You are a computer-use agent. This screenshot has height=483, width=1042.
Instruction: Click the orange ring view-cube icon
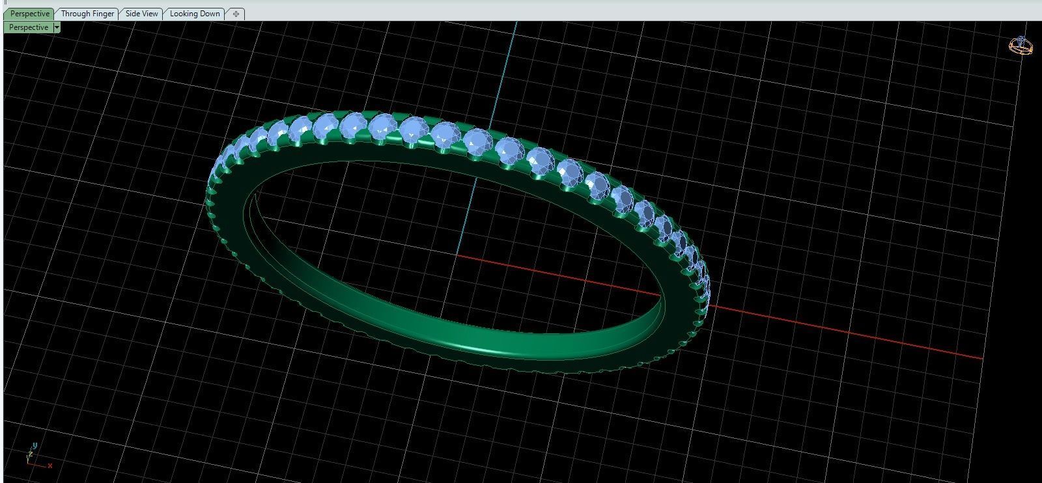(1021, 46)
